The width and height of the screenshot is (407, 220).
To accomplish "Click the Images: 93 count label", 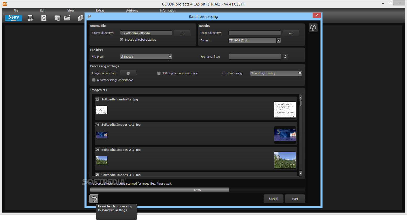I will pyautogui.click(x=98, y=90).
